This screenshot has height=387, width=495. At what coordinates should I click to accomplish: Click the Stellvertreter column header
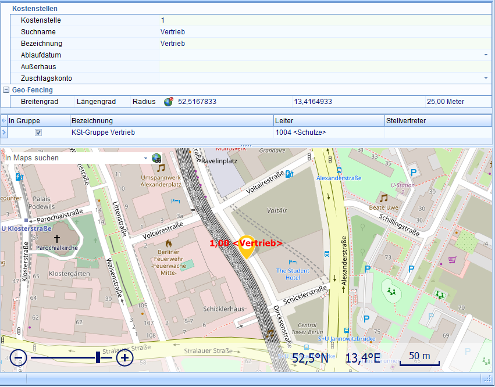tap(437, 120)
